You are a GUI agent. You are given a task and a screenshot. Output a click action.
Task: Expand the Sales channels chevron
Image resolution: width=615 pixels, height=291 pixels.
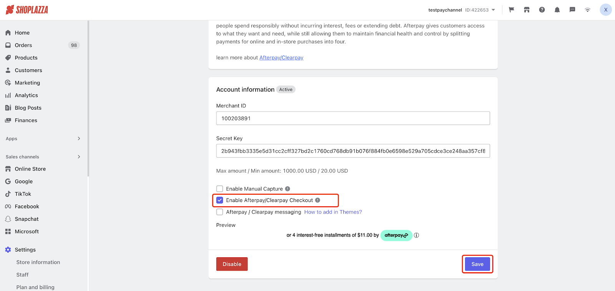coord(79,156)
